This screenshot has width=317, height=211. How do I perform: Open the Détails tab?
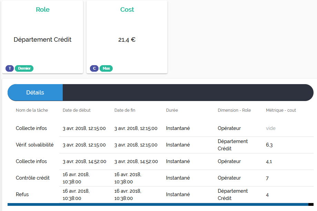(x=35, y=92)
